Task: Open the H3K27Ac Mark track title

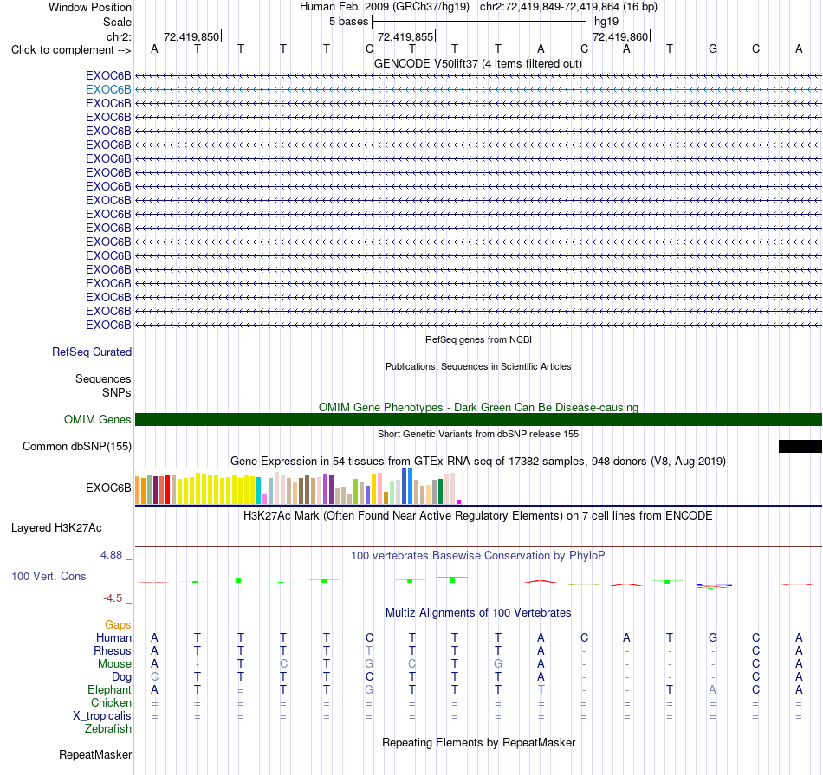Action: coord(477,516)
